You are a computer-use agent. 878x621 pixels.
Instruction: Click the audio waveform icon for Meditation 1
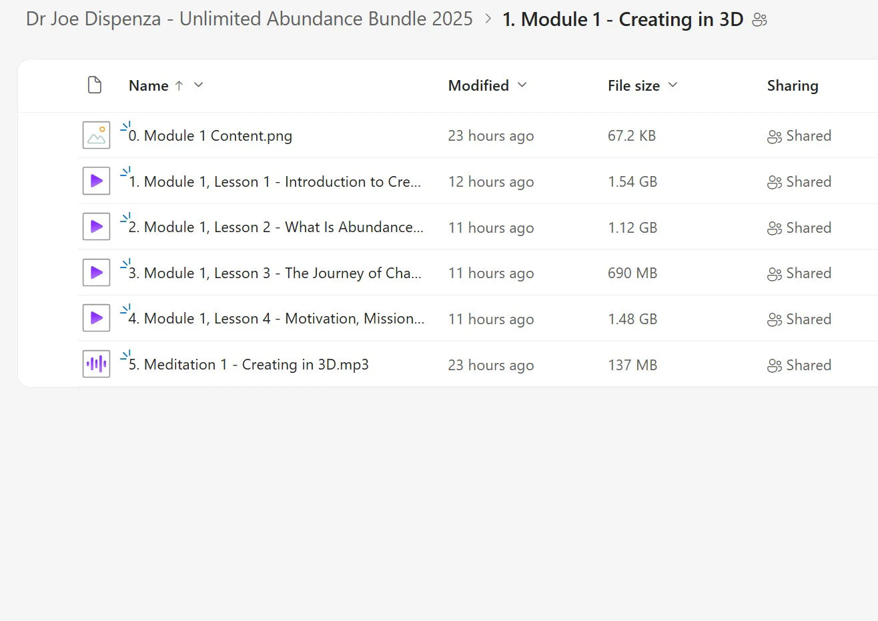point(96,364)
